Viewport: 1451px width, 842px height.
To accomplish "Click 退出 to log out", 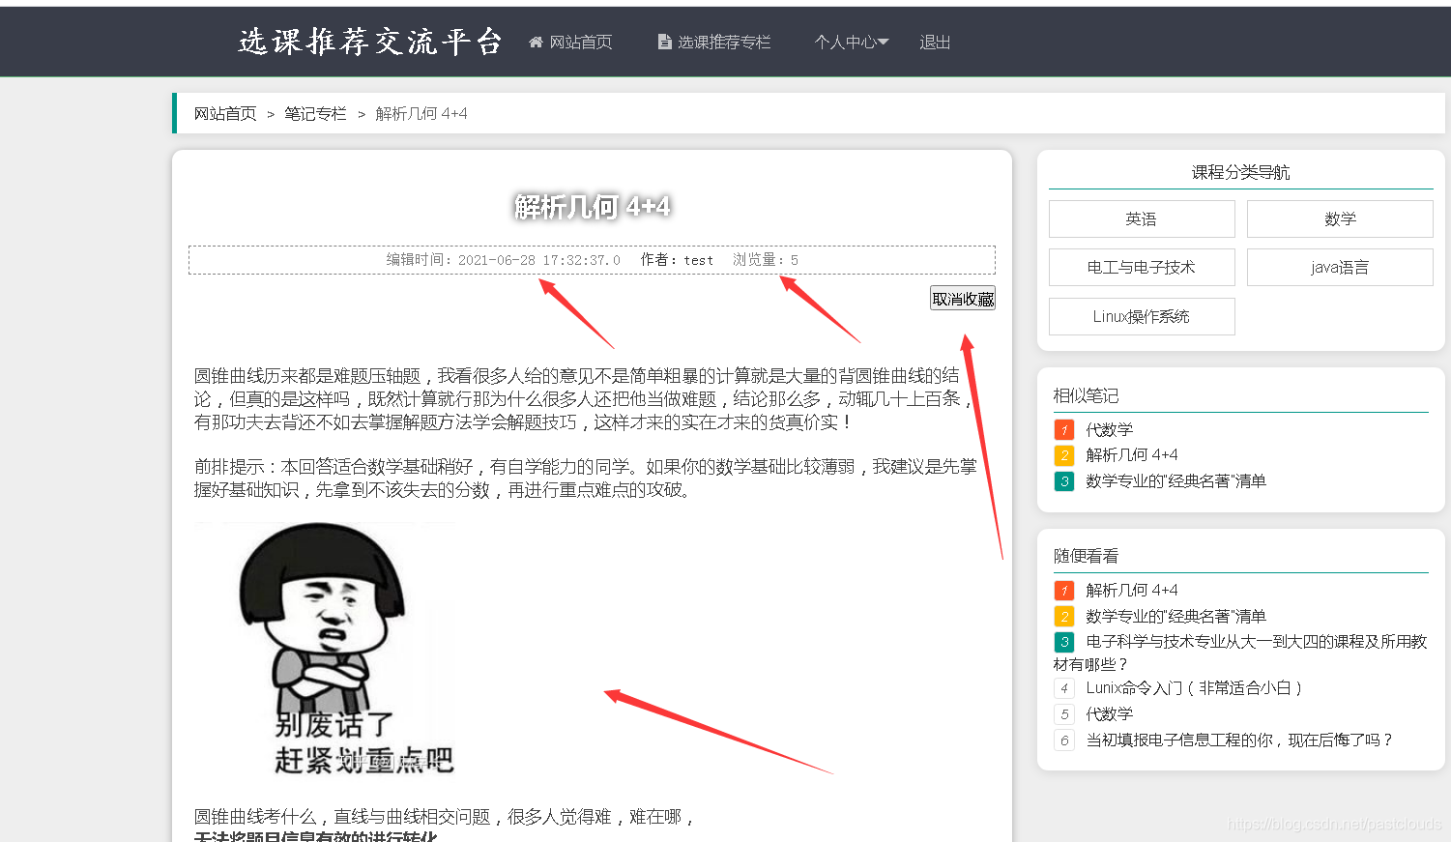I will (x=935, y=42).
